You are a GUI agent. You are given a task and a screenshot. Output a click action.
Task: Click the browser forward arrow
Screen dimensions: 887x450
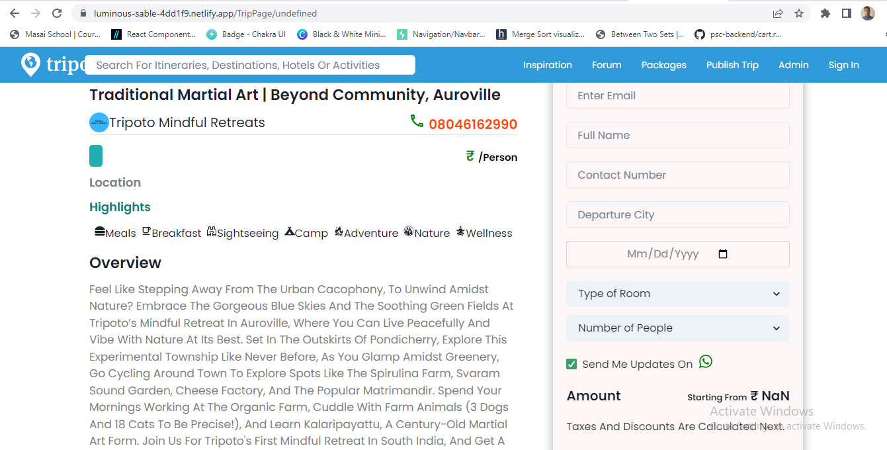(36, 13)
